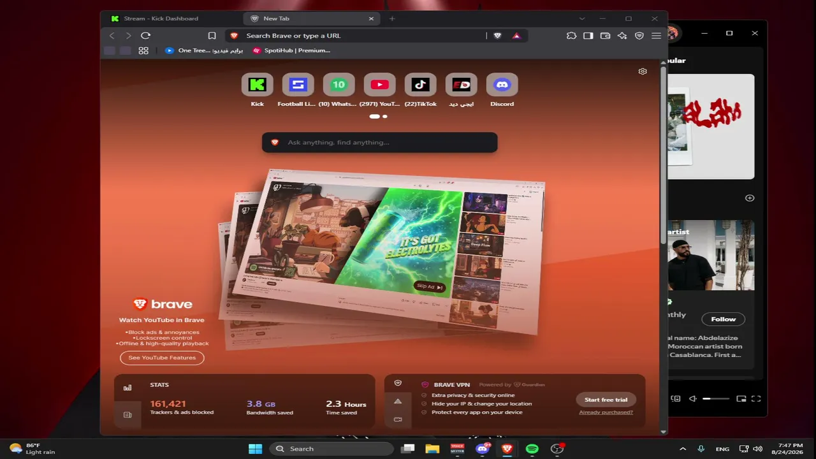816x459 pixels.
Task: Open weather widget showing Light rain
Action: [x=33, y=449]
